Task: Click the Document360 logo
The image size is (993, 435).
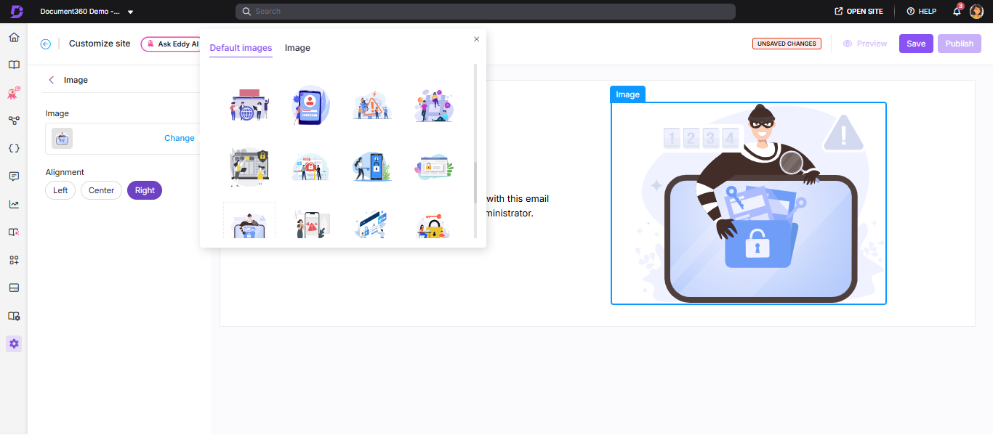Action: click(15, 12)
